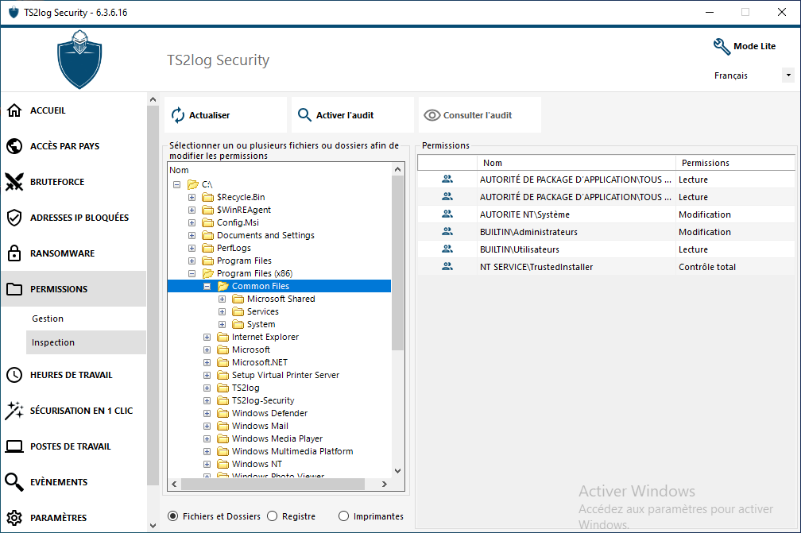Click the eye icon of Consulter l'audit

pos(432,115)
